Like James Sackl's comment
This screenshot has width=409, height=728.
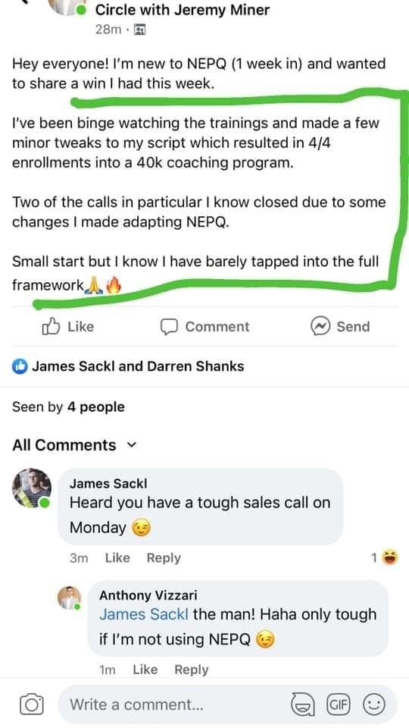pos(117,557)
